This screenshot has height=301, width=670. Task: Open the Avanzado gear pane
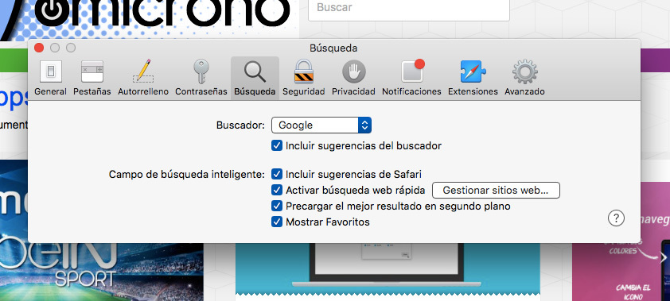point(524,78)
